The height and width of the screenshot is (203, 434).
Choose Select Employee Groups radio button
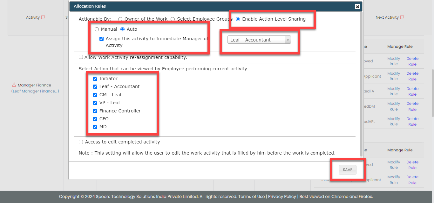173,19
